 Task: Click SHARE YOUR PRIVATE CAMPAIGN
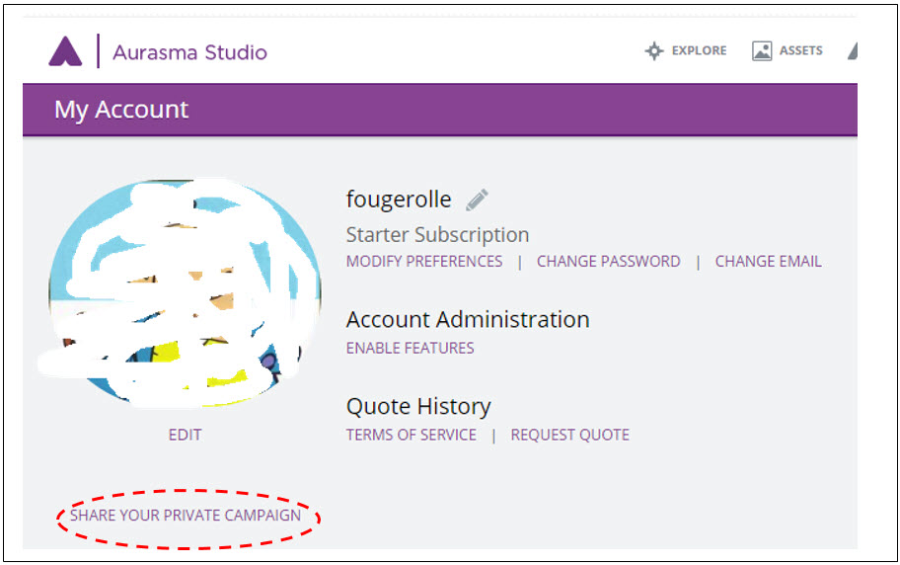click(x=186, y=516)
